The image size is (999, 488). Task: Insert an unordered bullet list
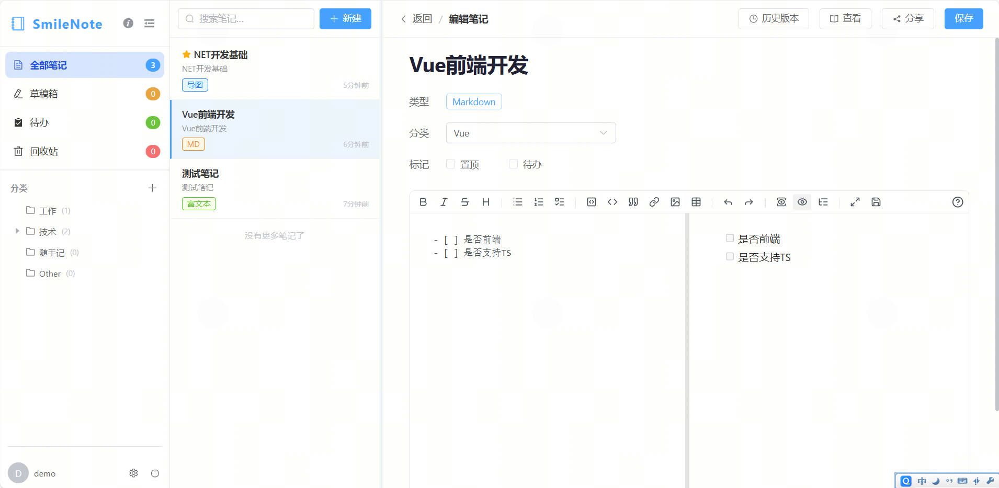click(x=518, y=202)
